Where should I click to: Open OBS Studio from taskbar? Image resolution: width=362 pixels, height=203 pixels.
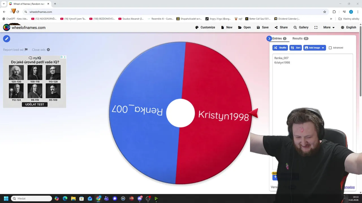click(x=148, y=198)
